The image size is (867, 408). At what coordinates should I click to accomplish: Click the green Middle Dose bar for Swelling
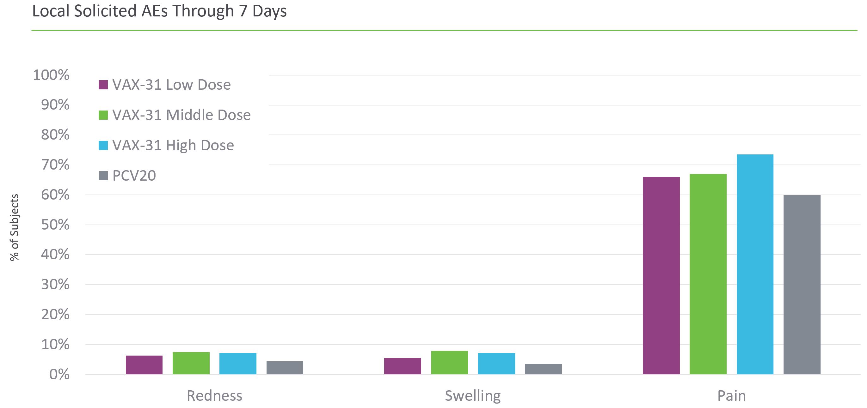pos(449,363)
